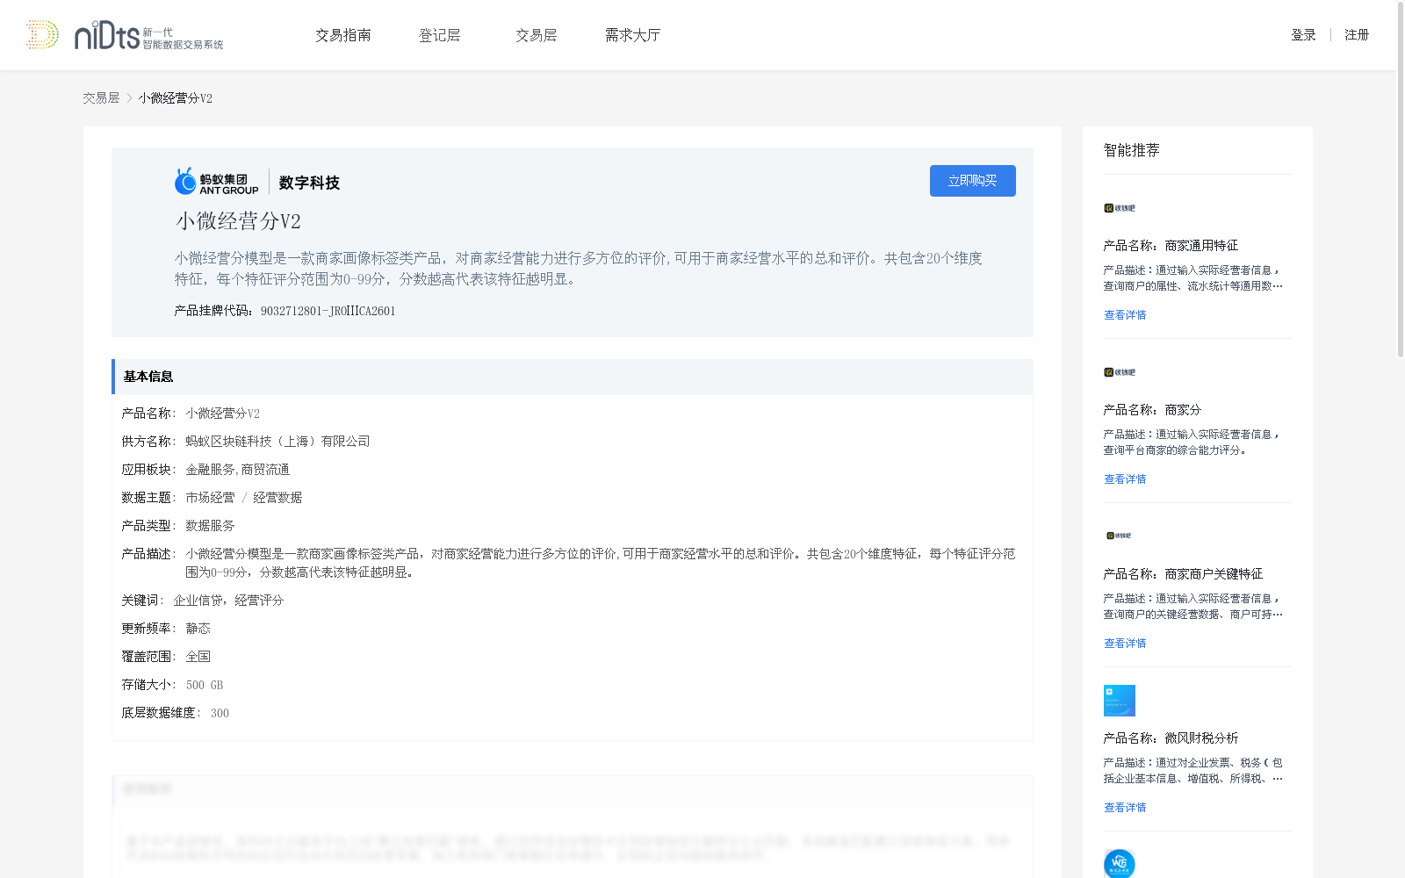The height and width of the screenshot is (878, 1405).
Task: Click the logo above 商家分 recommendation
Action: [x=1120, y=372]
